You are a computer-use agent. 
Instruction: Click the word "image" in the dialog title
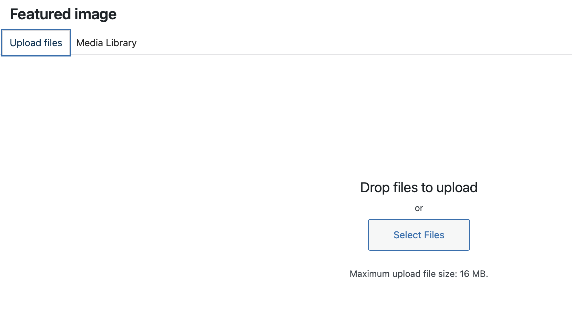click(x=95, y=14)
